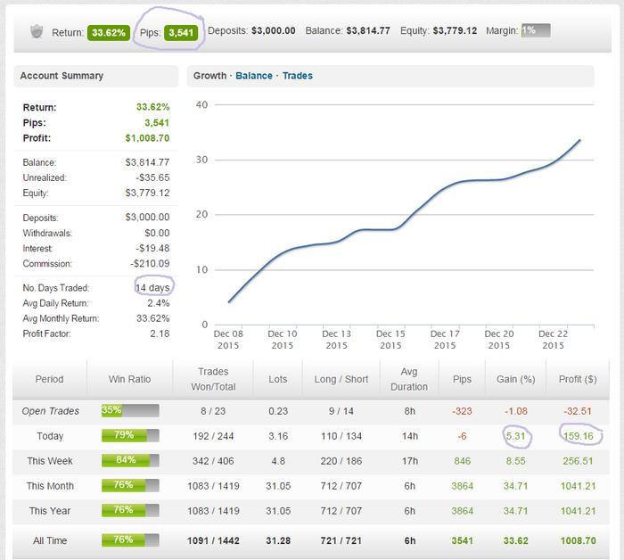624x560 pixels.
Task: Click the All Time 76% win ratio bar
Action: (130, 540)
